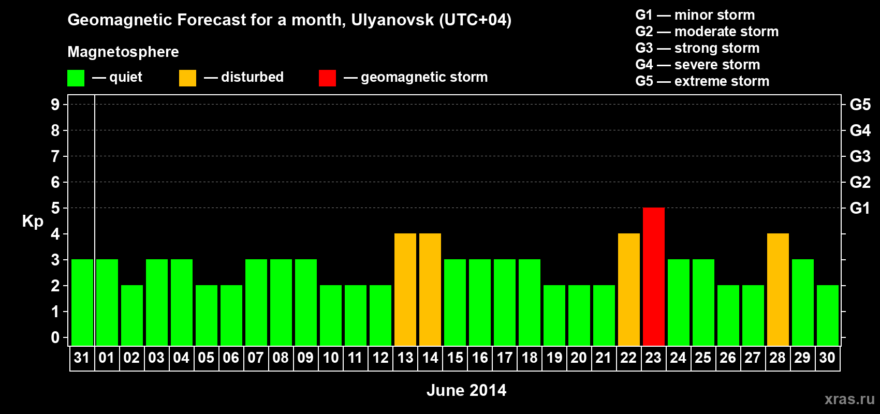This screenshot has height=414, width=880.
Task: Select the green bar for day 05
Action: pyautogui.click(x=207, y=315)
